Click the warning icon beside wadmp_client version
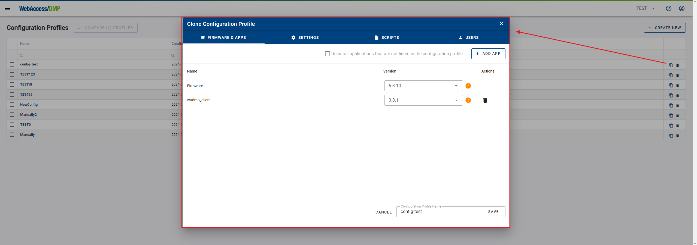 coord(468,100)
